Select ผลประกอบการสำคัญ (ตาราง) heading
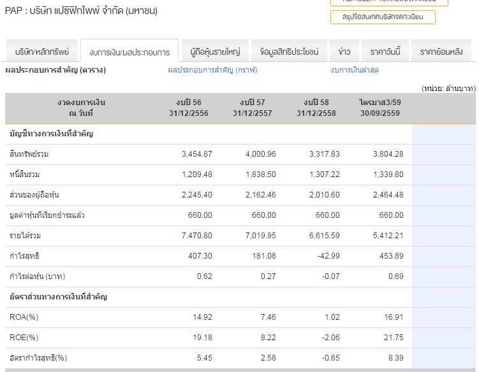This screenshot has width=479, height=372. click(x=55, y=70)
